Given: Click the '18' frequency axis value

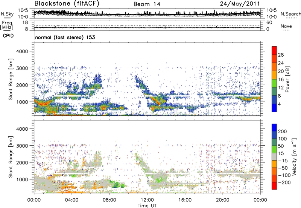Looking at the screenshot, I should [x=25, y=23].
